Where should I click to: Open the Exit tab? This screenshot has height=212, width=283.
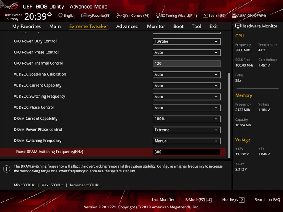(x=213, y=27)
